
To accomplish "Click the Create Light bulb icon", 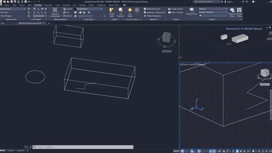I will (x=111, y=10).
